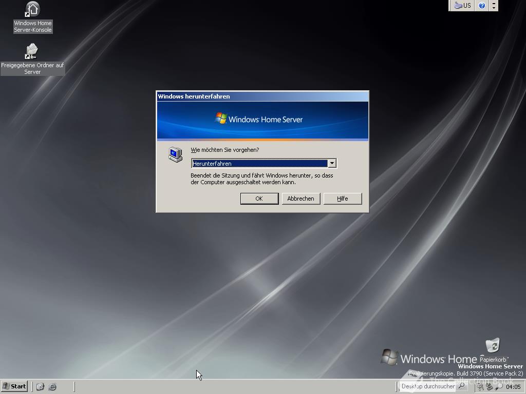Click the computer icon in shutdown dialog
526x394 pixels.
[x=176, y=154]
